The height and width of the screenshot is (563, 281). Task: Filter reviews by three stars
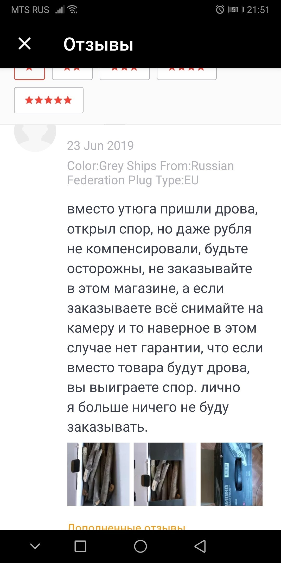click(125, 74)
